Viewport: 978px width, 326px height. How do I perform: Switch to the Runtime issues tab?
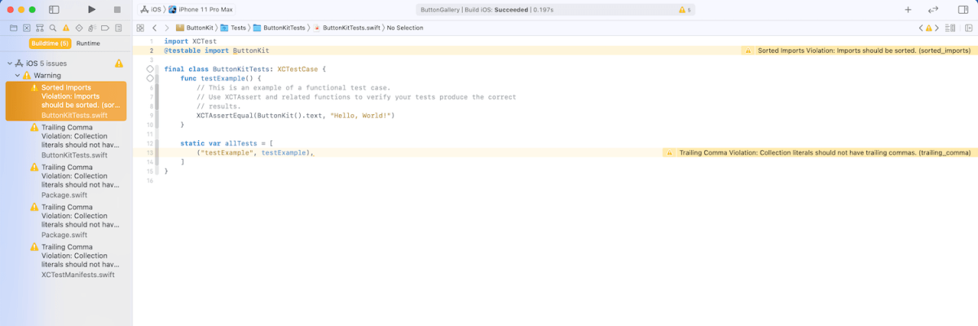click(88, 43)
